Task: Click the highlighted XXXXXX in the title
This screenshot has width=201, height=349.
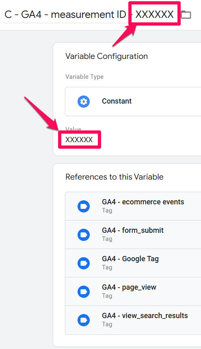Action: pyautogui.click(x=155, y=15)
